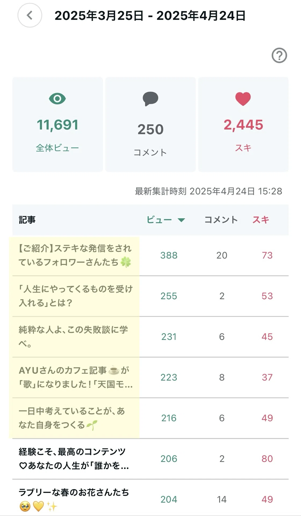Viewport: 301px width, 516px height.
Task: Select the 全体ビュー 11,691 card
Action: click(57, 124)
